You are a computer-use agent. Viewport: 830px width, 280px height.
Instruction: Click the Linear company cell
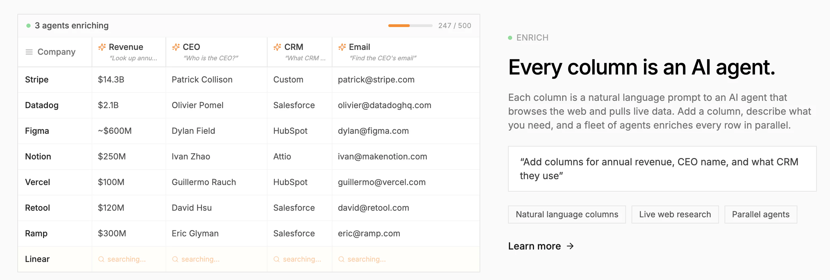[55, 259]
